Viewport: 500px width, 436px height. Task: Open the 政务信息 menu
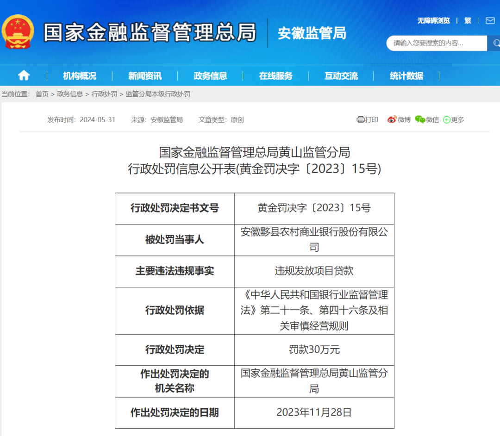(x=211, y=76)
